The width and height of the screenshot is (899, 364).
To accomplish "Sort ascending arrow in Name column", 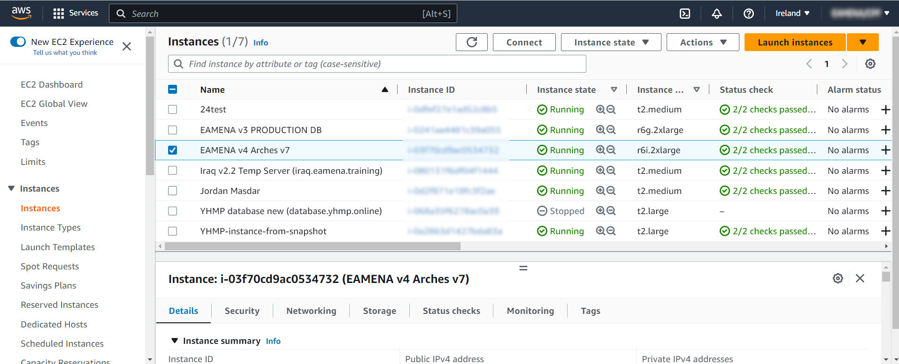I will (x=385, y=89).
